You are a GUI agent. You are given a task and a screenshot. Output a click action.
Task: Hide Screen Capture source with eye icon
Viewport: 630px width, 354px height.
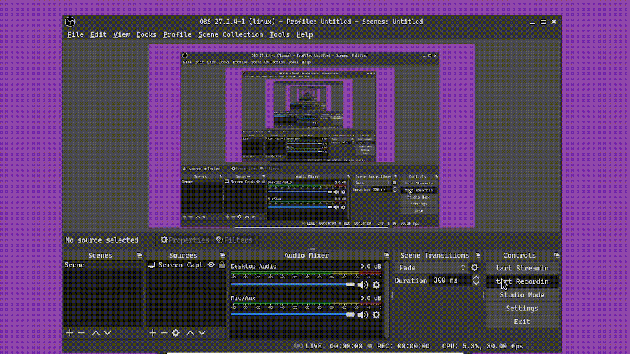pyautogui.click(x=211, y=265)
